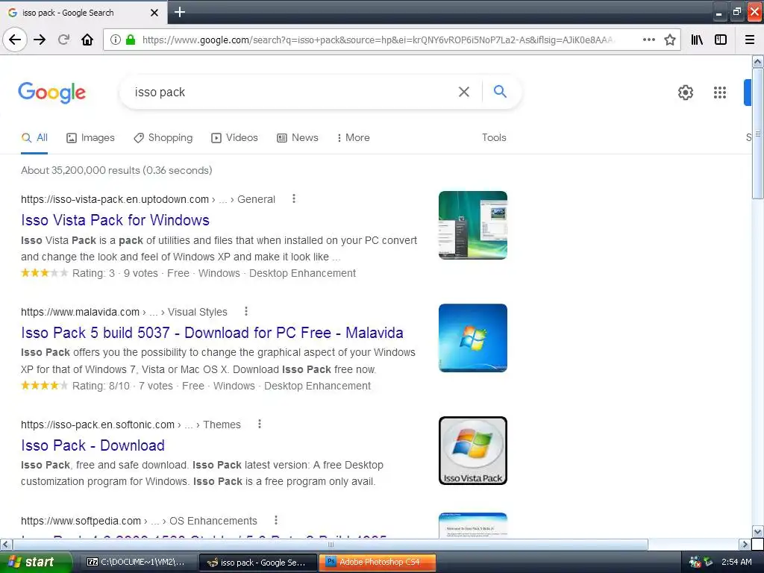Toggle the Firefox sidebar icon
The image size is (764, 573).
tap(721, 40)
